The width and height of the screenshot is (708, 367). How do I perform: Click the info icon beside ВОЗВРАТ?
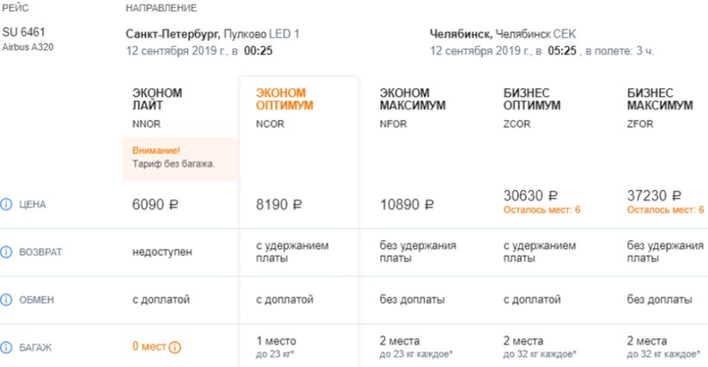coord(7,253)
